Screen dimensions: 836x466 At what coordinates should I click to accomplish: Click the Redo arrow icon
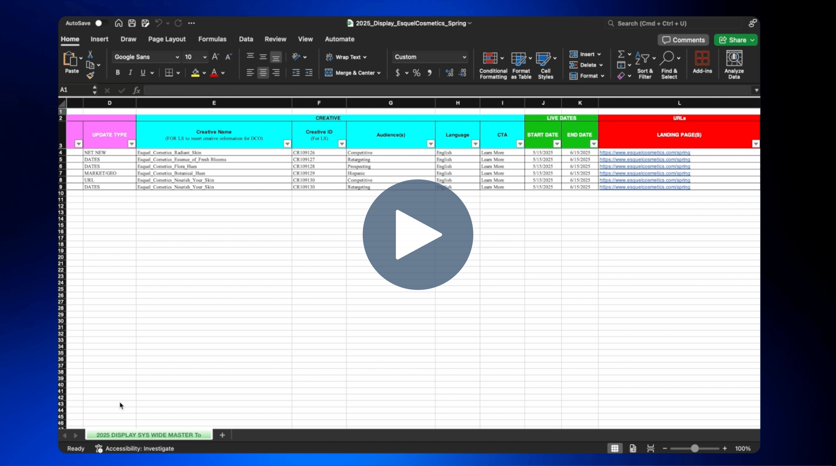178,23
